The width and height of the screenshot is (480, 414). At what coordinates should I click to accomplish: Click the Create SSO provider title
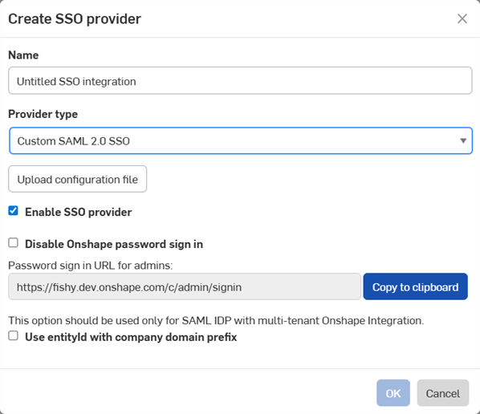[x=75, y=19]
